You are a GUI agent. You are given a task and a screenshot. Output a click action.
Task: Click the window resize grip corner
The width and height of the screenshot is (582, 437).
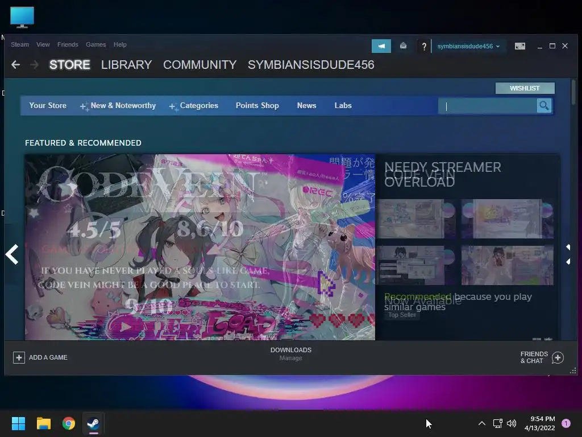pyautogui.click(x=573, y=370)
